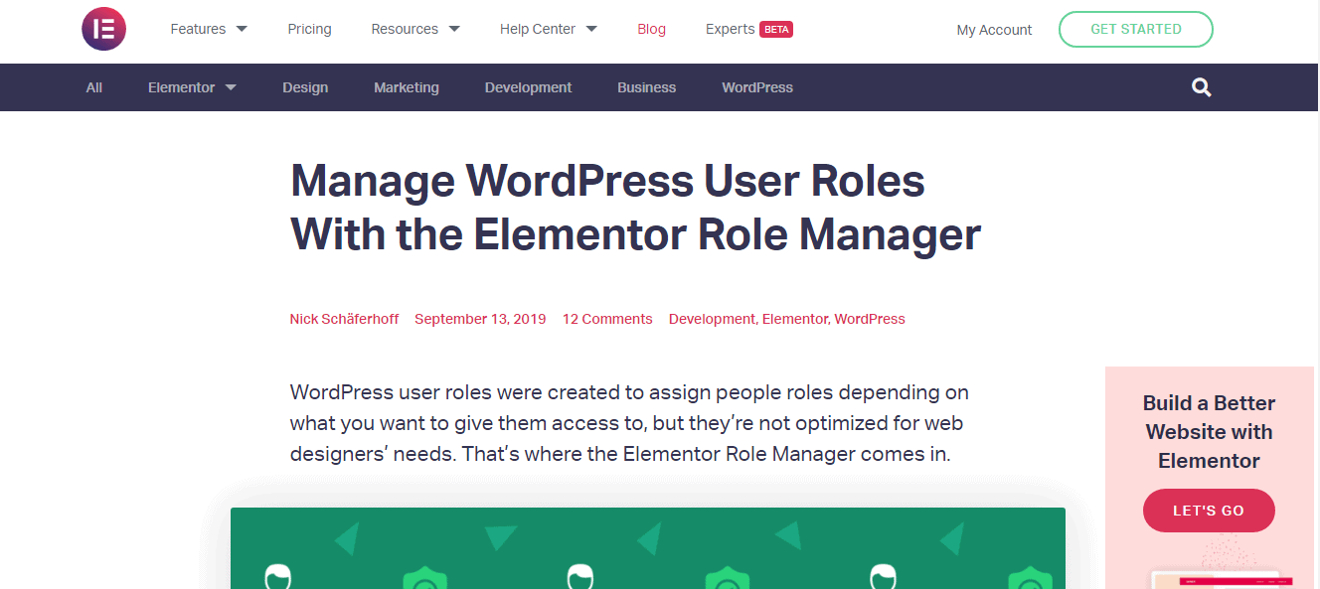This screenshot has height=589, width=1320.
Task: Open My Account link
Action: 994,30
